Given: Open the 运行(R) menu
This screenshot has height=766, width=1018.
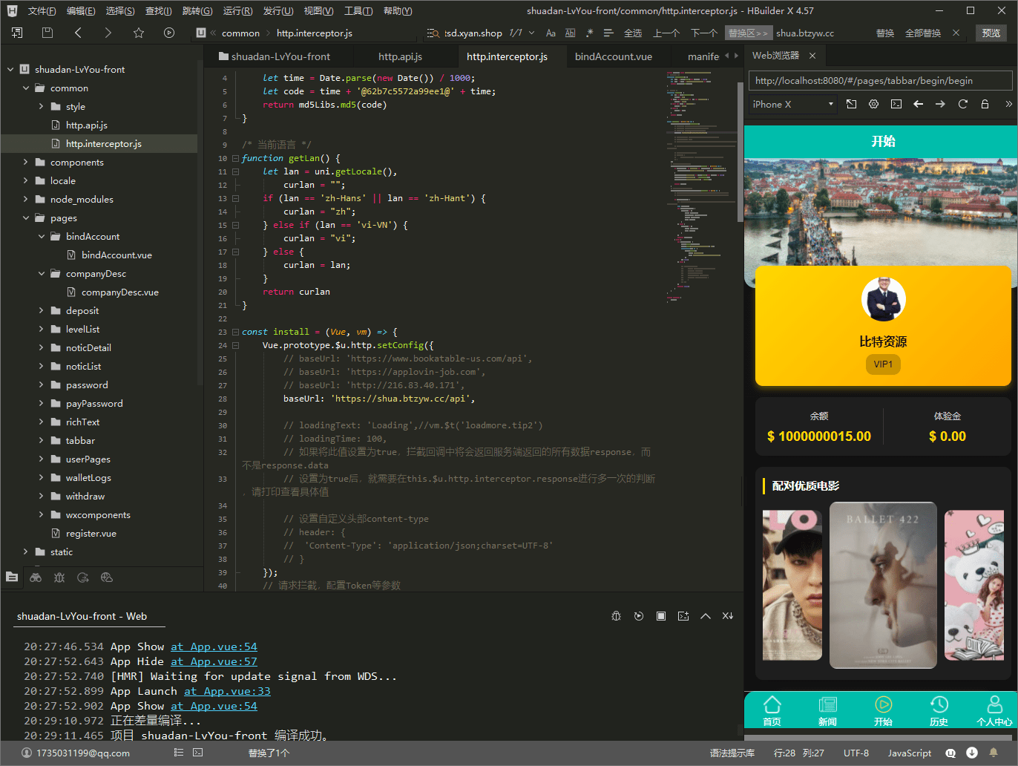Looking at the screenshot, I should pyautogui.click(x=237, y=10).
